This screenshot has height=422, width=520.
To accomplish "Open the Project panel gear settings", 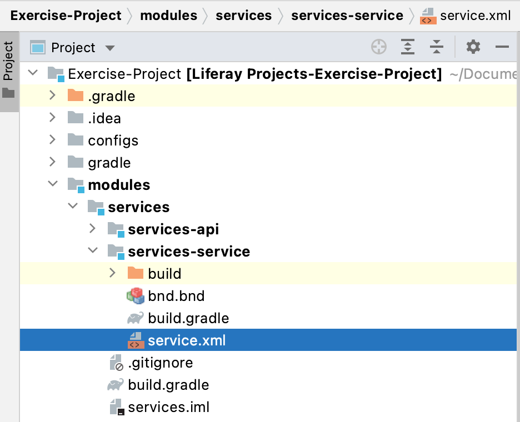I will 473,47.
